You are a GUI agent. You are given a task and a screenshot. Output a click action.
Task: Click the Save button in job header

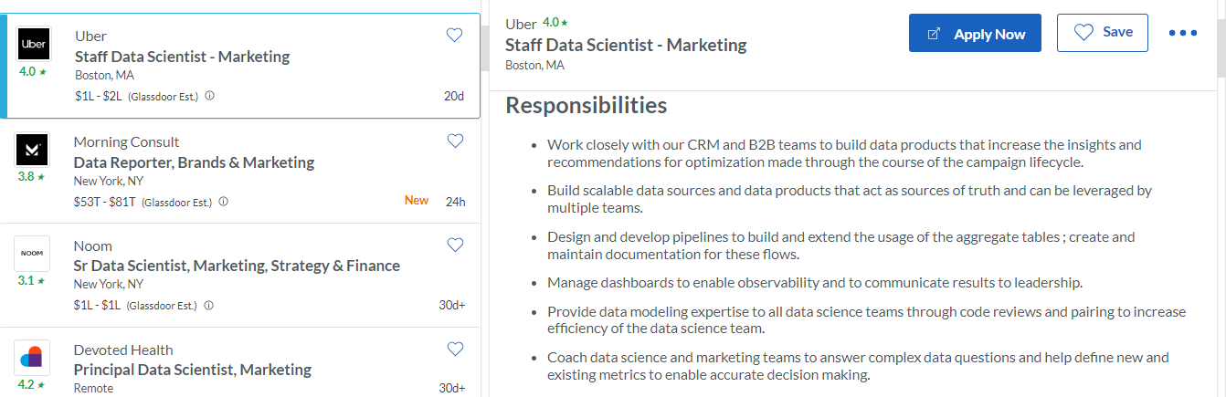(x=1103, y=33)
